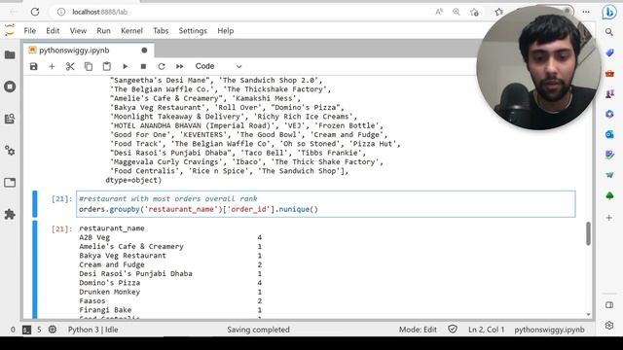Open the cell type Code dropdown
The image size is (623, 350).
tap(218, 66)
